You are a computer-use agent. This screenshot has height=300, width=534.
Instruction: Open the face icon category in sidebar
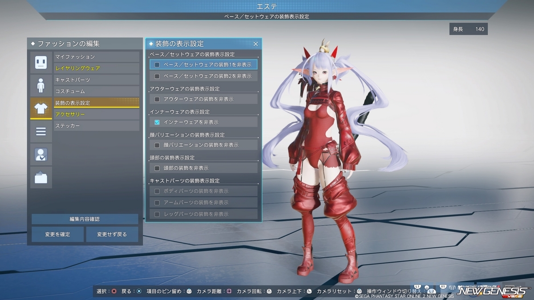click(41, 62)
